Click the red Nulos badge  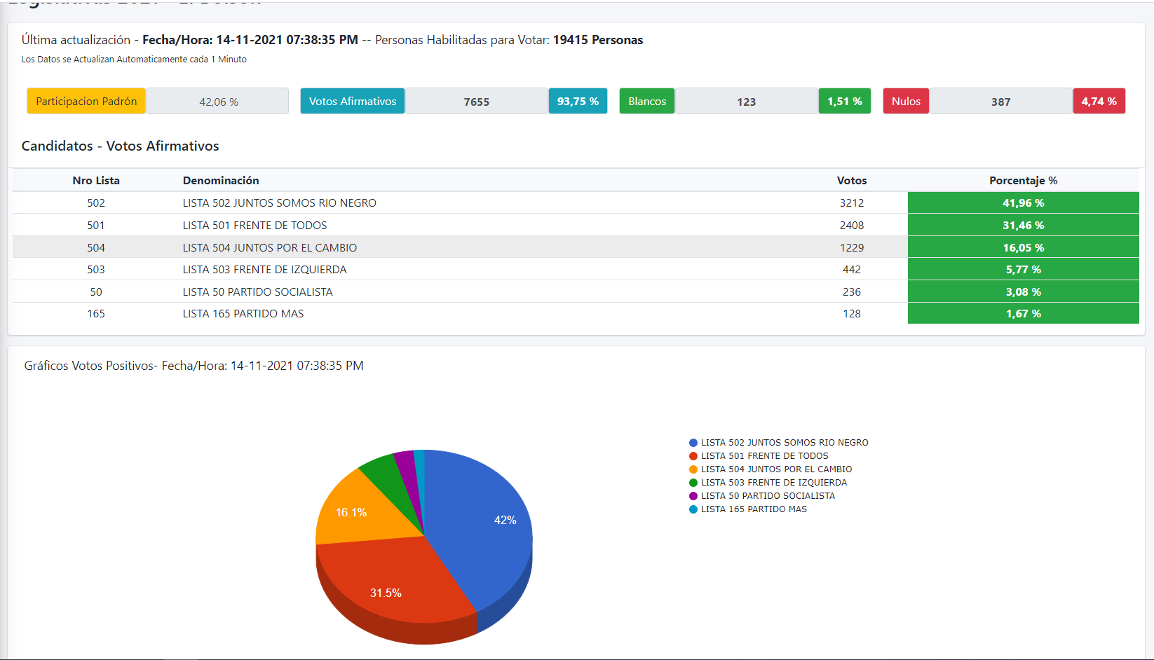pyautogui.click(x=906, y=101)
